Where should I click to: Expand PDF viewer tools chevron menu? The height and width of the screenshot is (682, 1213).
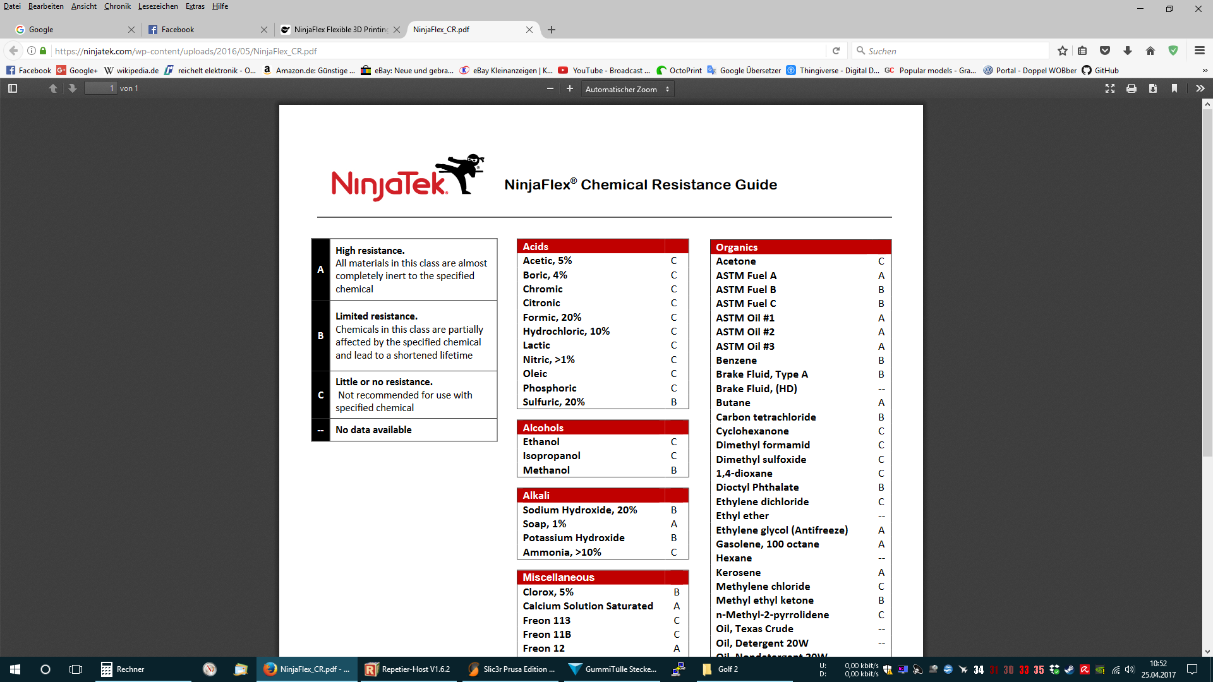[1200, 88]
